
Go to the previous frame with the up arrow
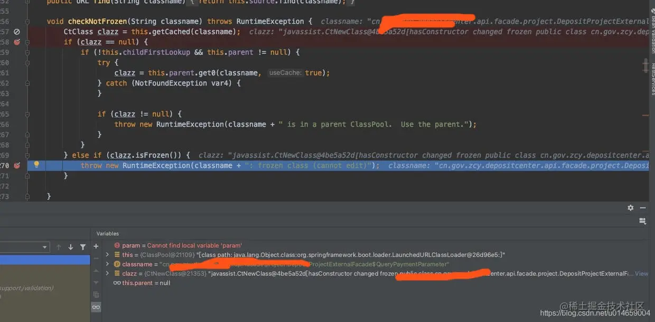[x=59, y=247]
